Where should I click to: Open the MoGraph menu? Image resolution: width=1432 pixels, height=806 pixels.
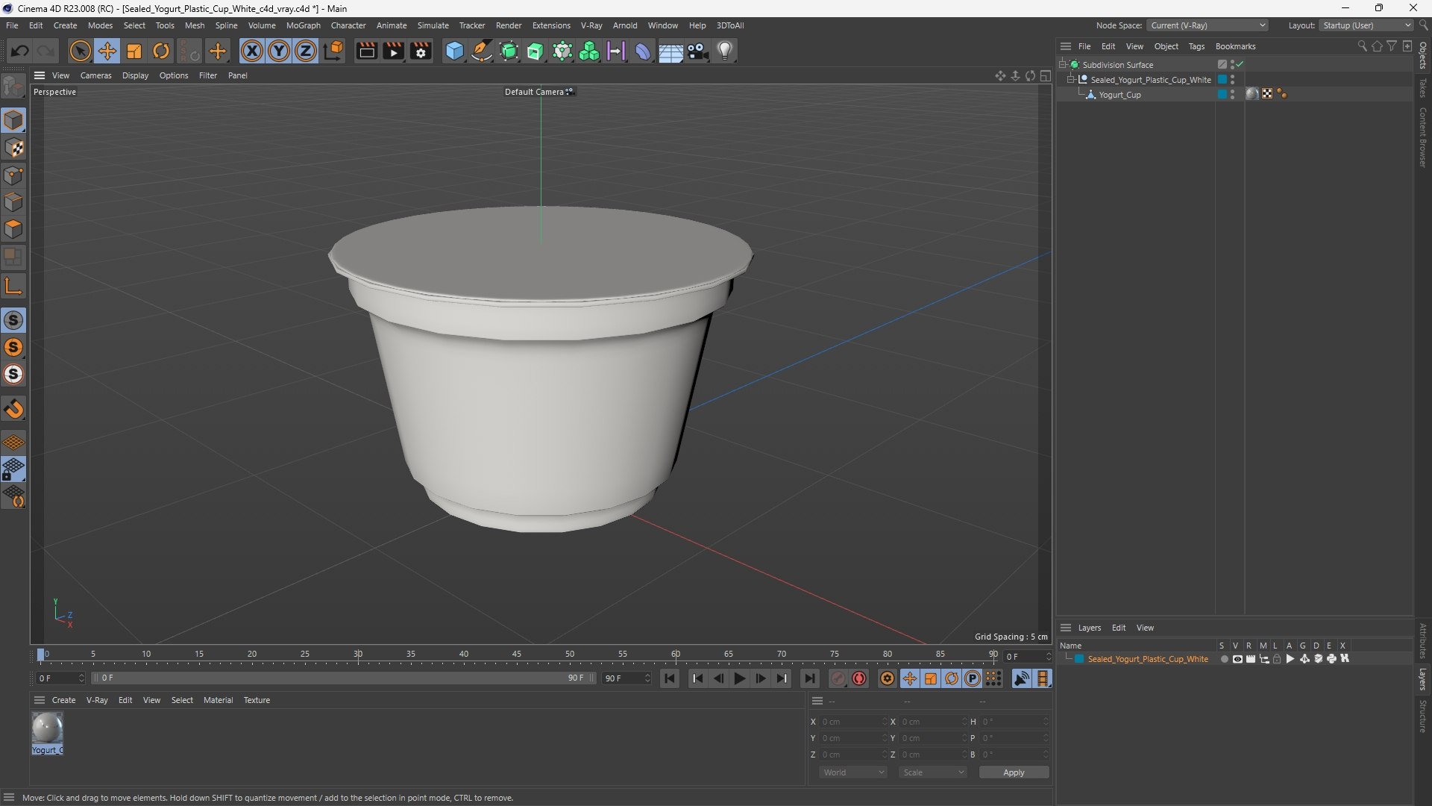coord(303,25)
